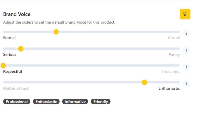
Task: Click the Formal-Casual slider handle
Action: [56, 32]
